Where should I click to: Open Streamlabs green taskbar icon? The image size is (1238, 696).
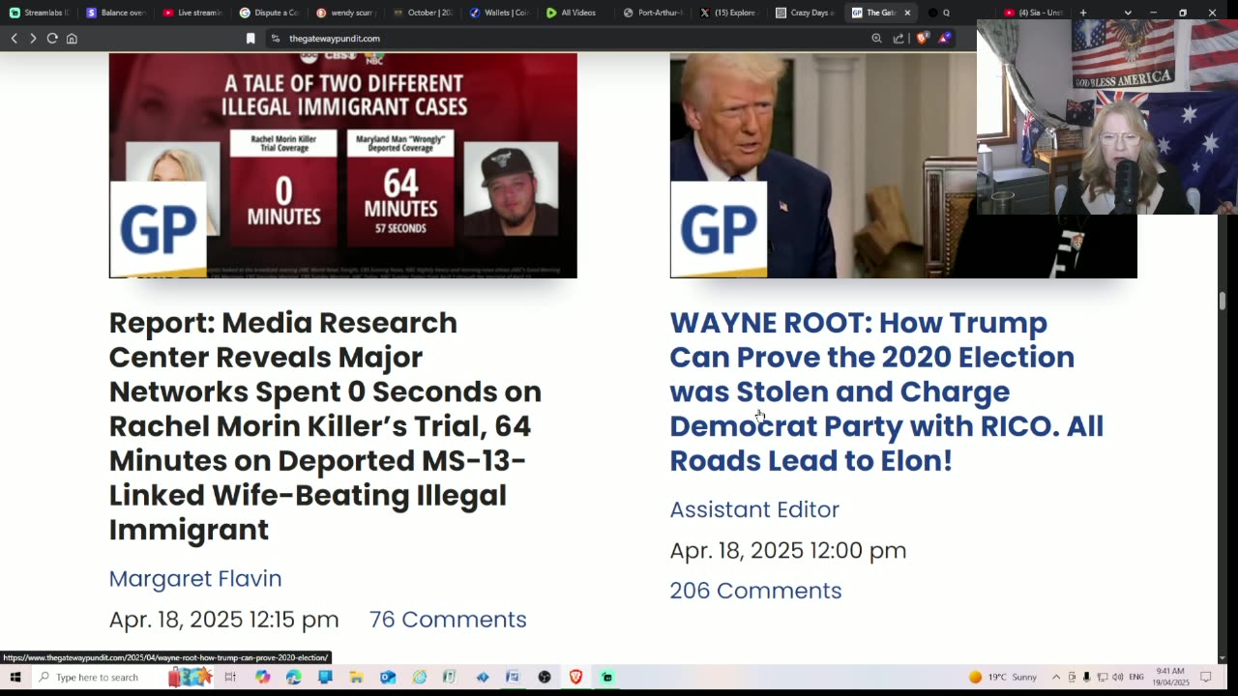click(607, 677)
